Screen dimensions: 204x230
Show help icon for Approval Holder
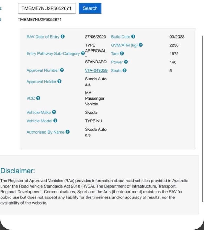pyautogui.click(x=59, y=81)
